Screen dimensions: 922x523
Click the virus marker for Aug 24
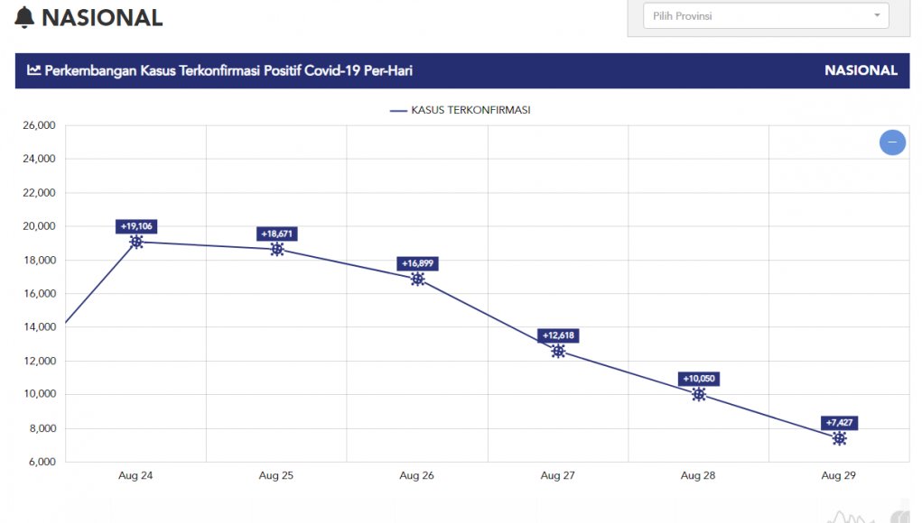[136, 242]
